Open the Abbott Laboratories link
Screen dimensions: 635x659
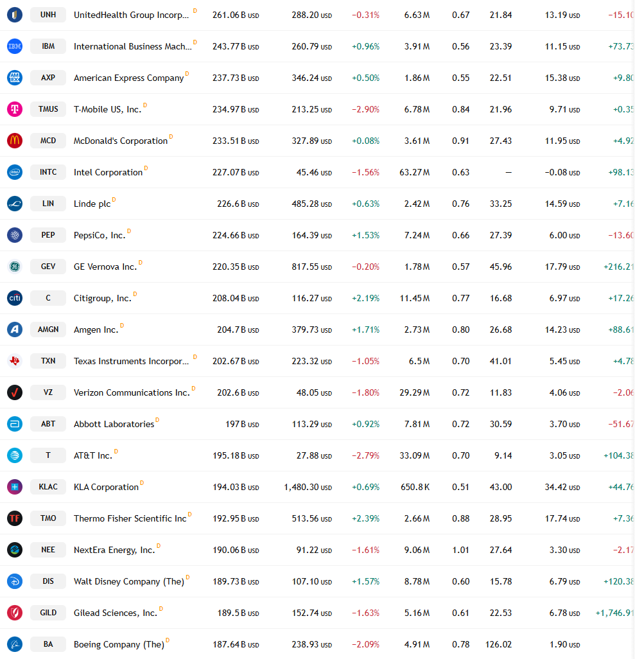tap(114, 424)
